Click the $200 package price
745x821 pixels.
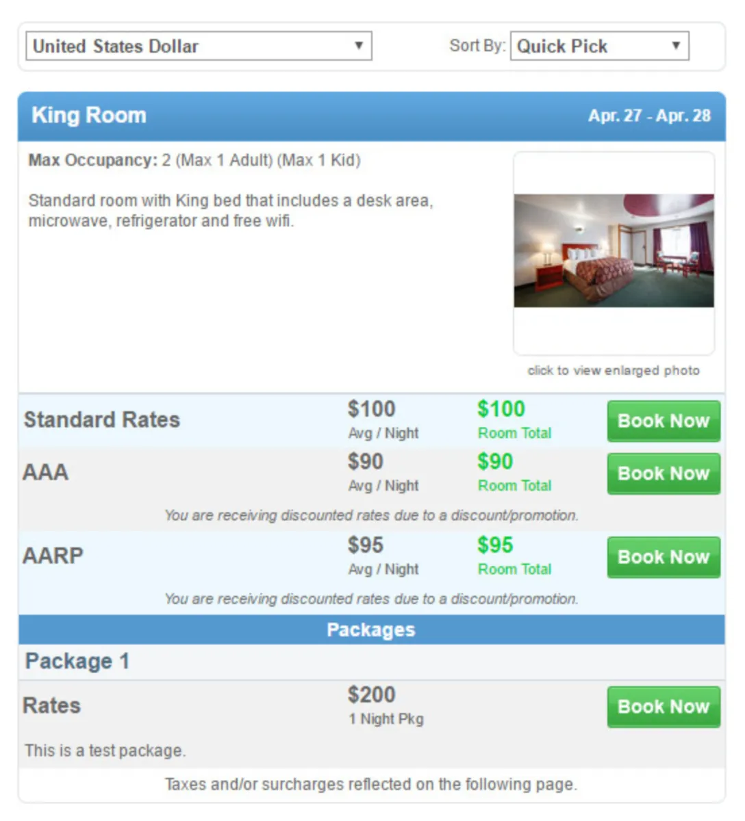tap(371, 694)
